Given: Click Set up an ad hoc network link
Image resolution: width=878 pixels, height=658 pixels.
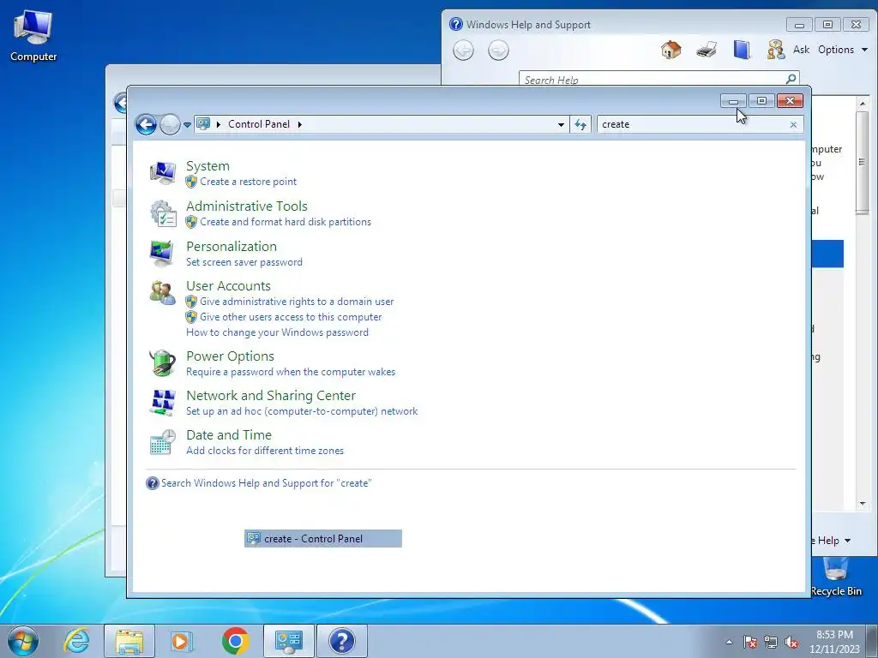Looking at the screenshot, I should pos(302,411).
